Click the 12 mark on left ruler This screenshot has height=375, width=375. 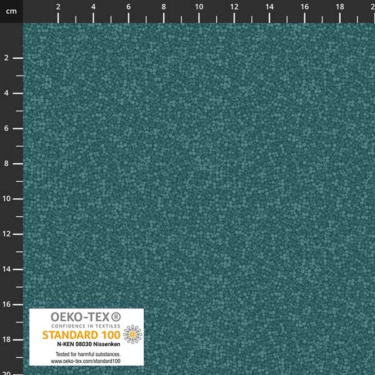(6, 234)
